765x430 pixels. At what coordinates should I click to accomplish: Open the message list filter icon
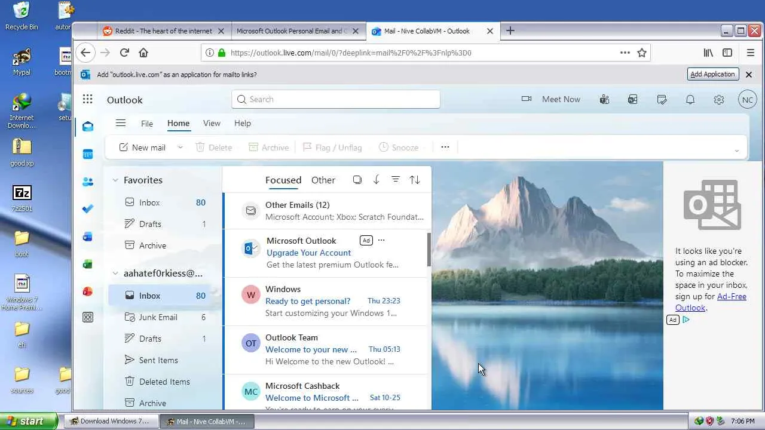point(396,180)
